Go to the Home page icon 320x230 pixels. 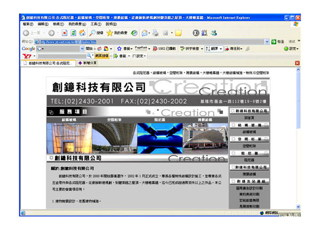click(82, 33)
